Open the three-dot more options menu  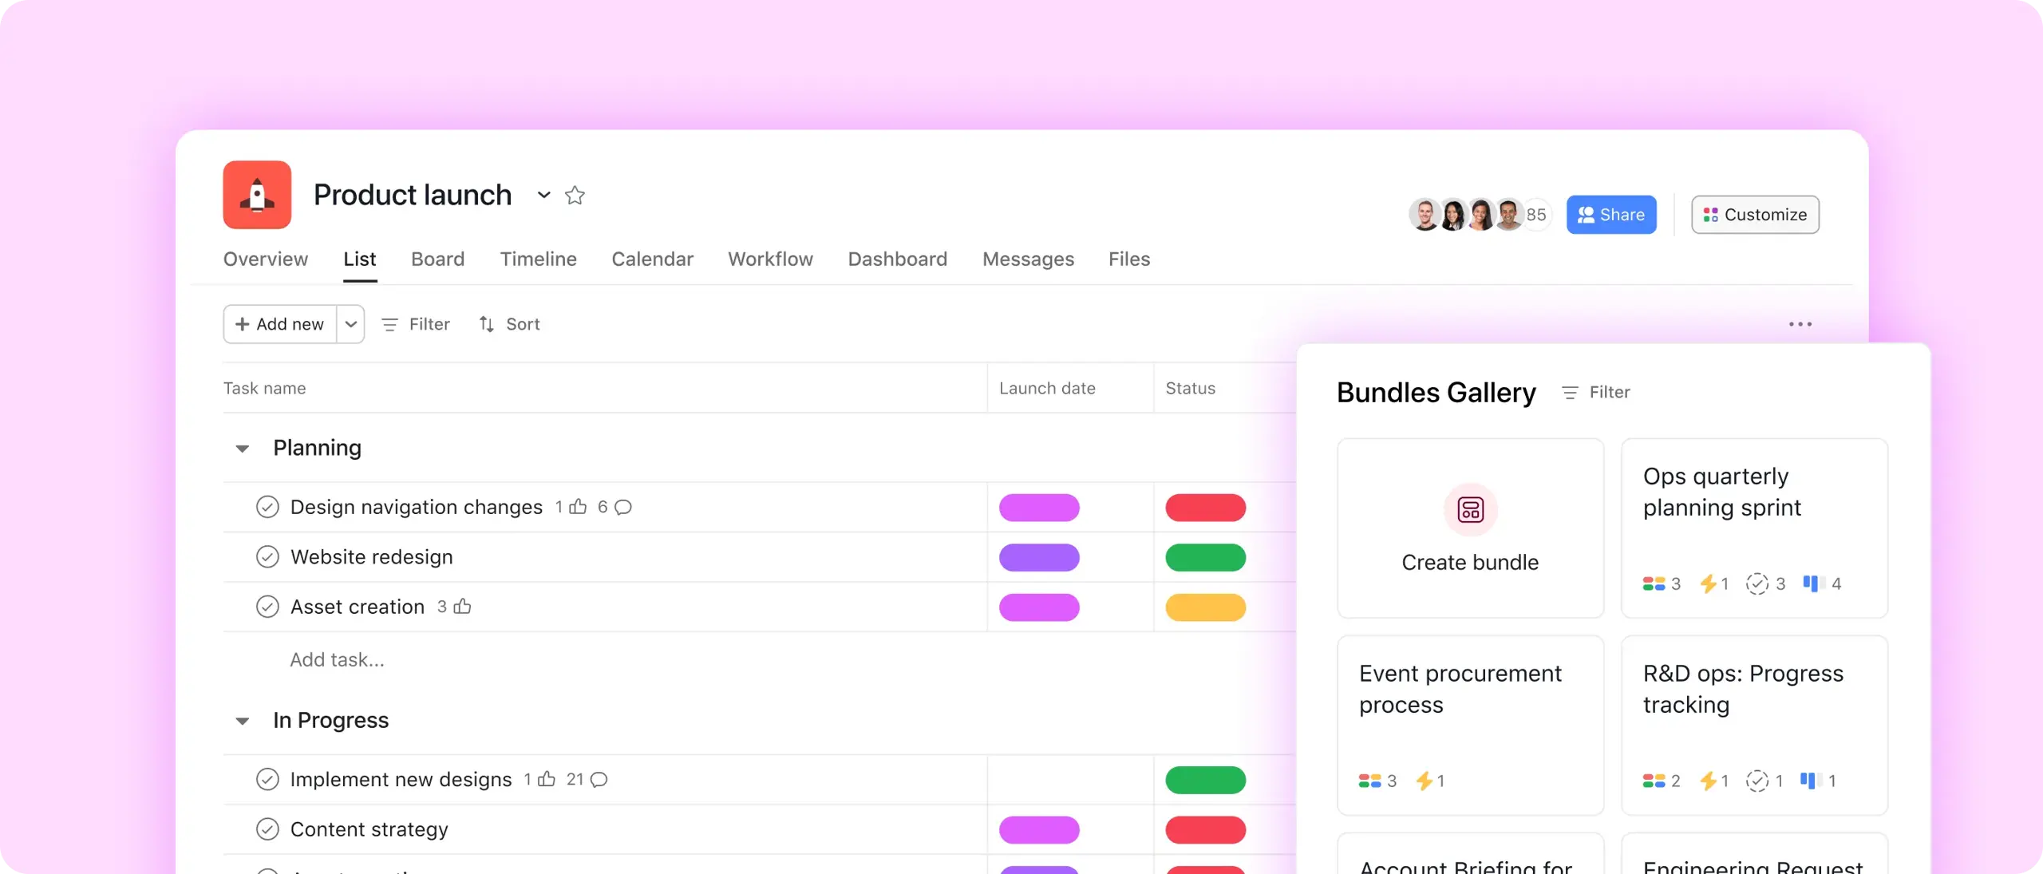tap(1800, 324)
